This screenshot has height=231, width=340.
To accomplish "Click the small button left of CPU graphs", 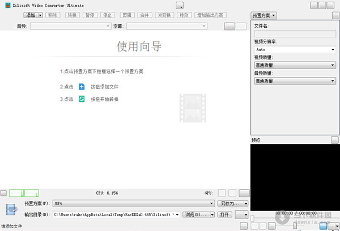I will click(x=3, y=193).
